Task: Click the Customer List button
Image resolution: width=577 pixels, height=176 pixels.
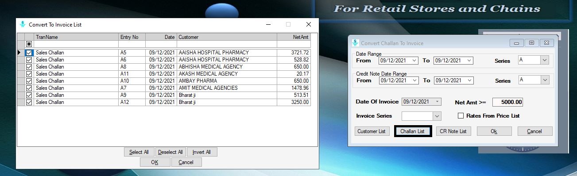Action: [372, 131]
